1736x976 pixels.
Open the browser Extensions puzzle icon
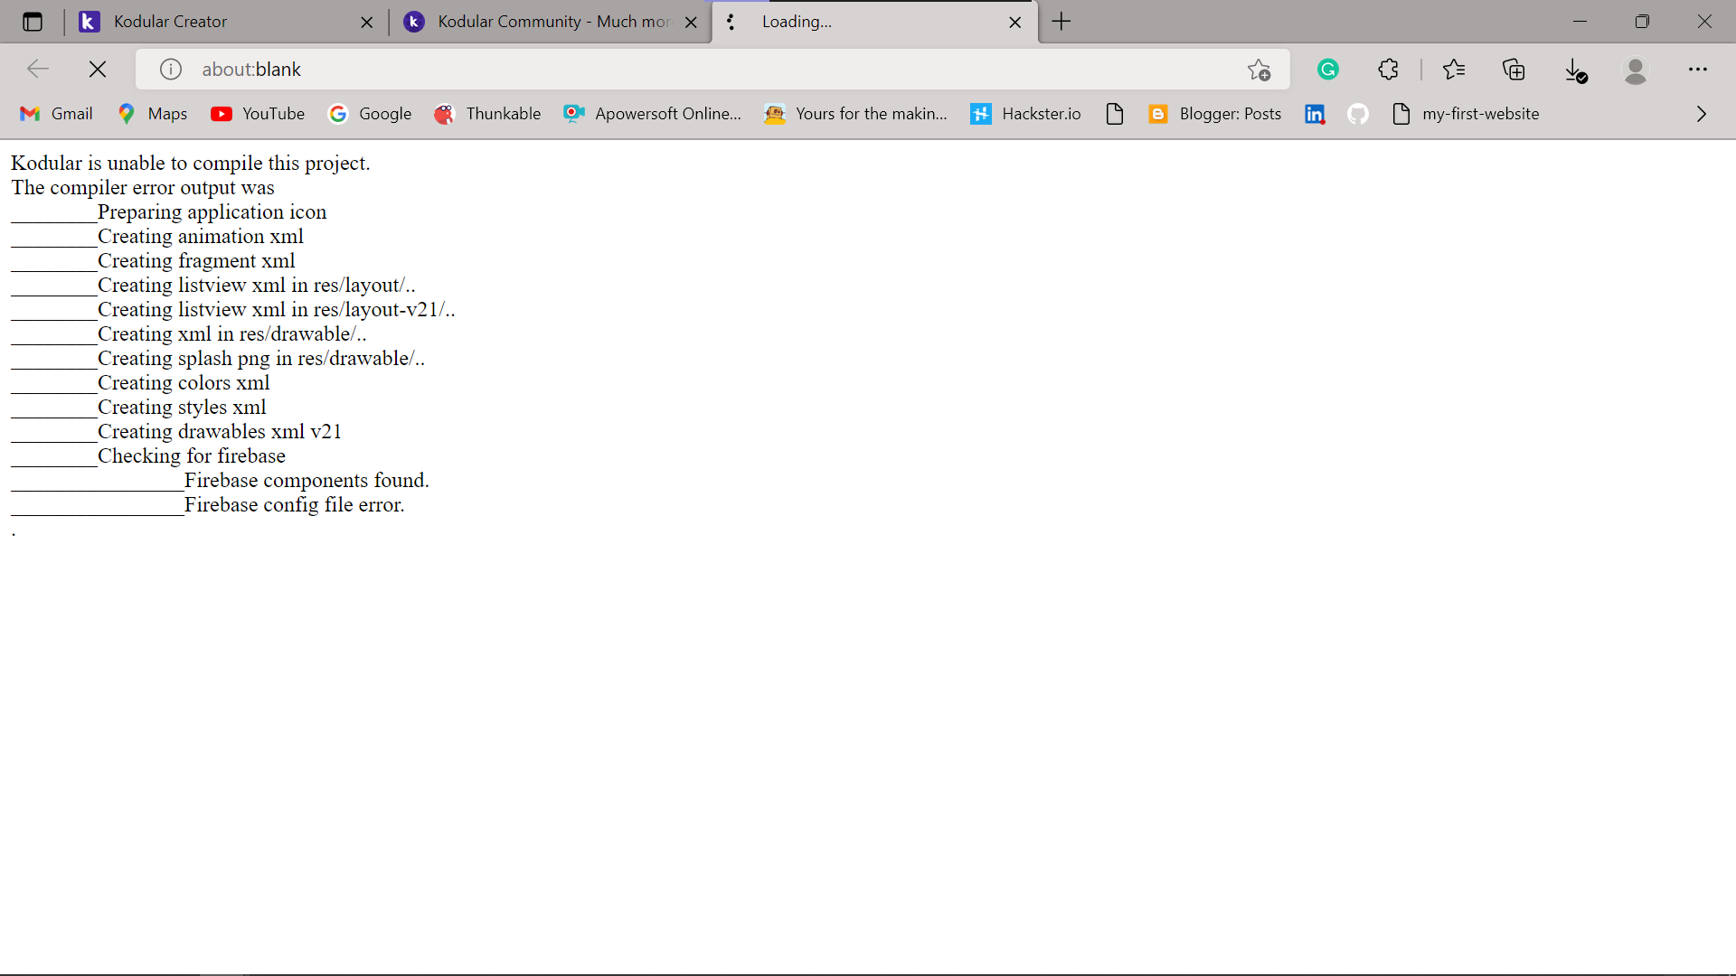(1388, 69)
